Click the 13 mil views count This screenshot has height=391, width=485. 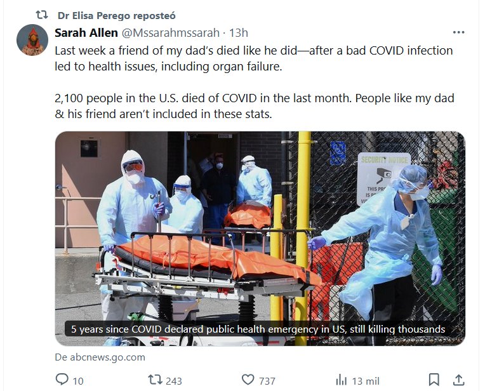(x=366, y=381)
